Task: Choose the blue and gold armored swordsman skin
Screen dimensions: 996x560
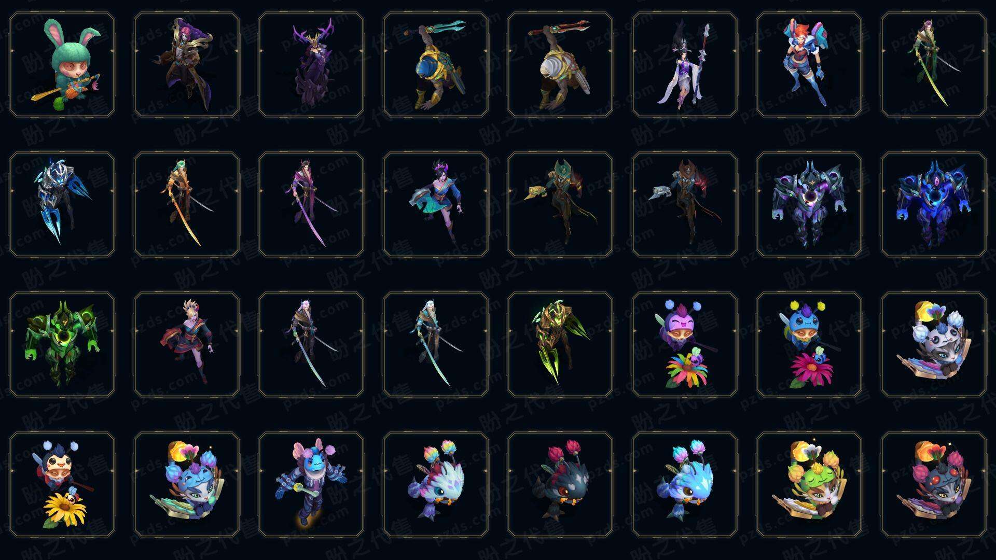Action: click(436, 65)
